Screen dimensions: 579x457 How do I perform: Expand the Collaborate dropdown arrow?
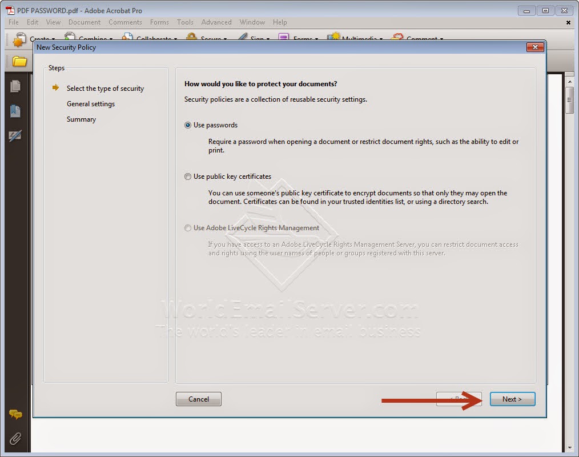click(175, 39)
